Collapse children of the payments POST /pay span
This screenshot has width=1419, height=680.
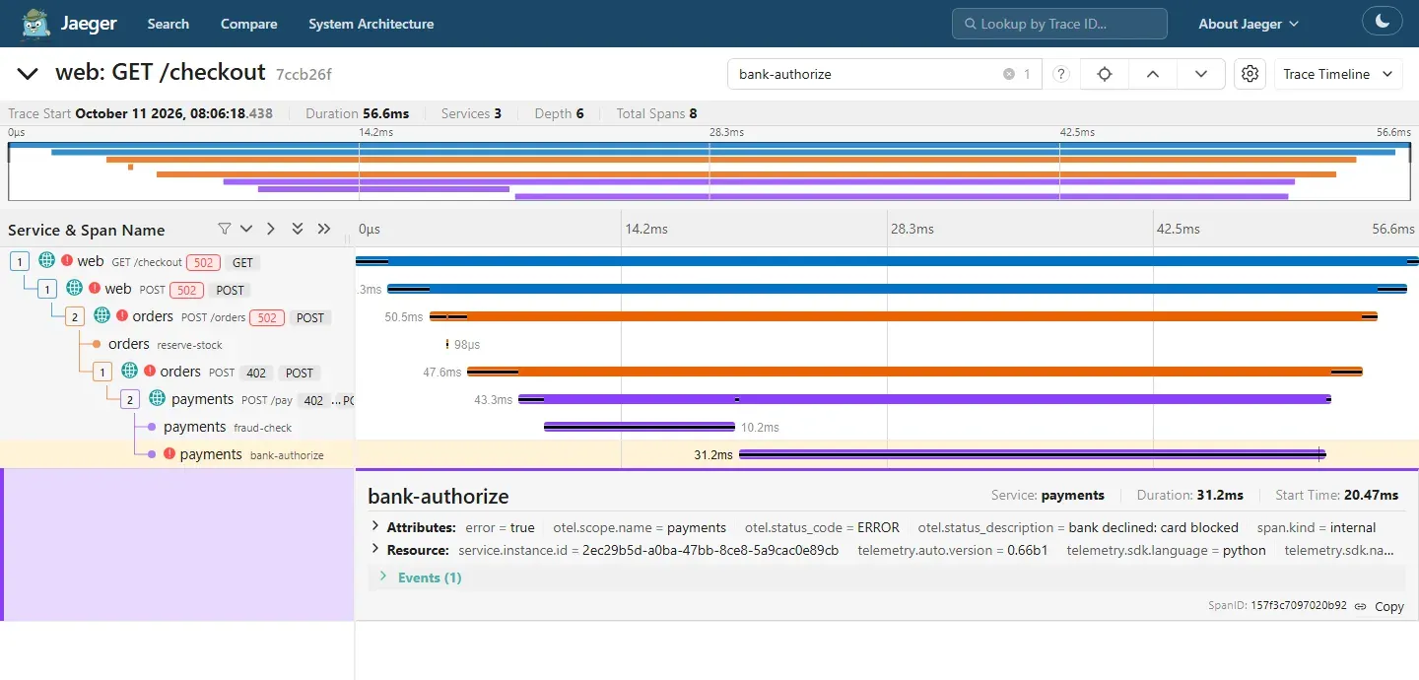(130, 399)
